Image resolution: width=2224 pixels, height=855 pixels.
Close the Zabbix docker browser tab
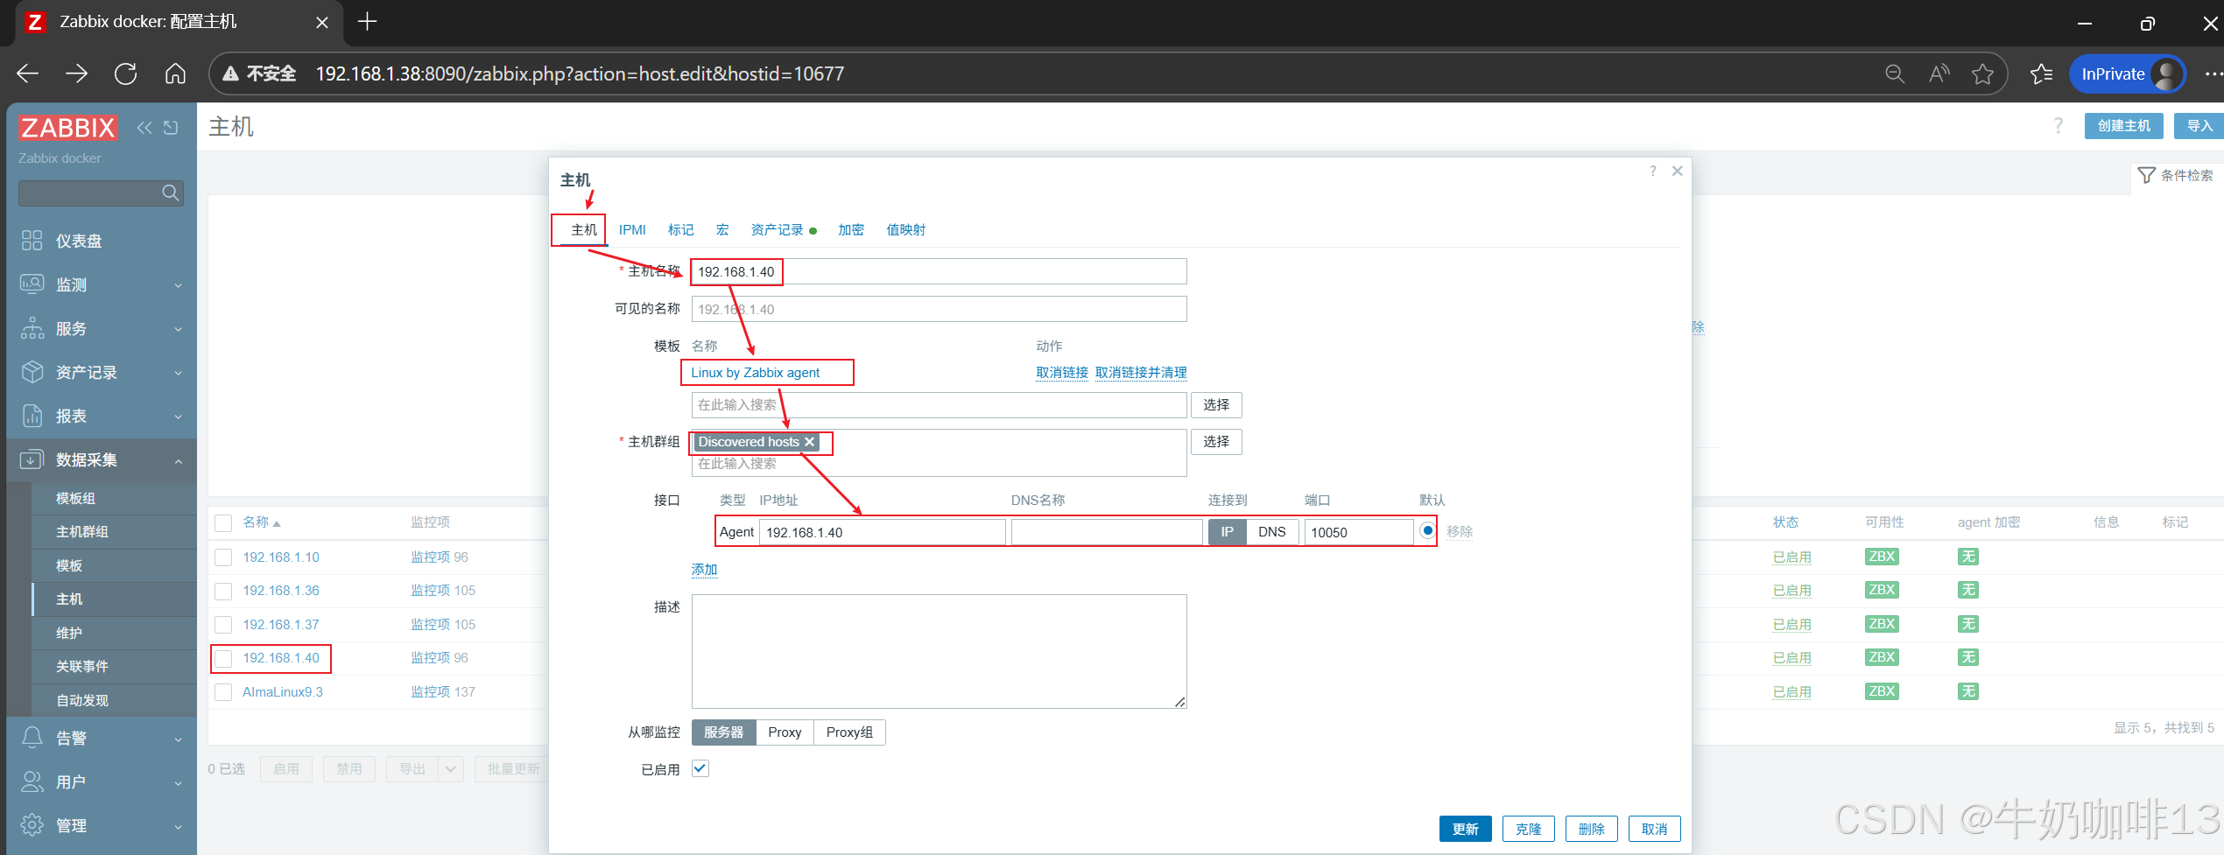322,23
